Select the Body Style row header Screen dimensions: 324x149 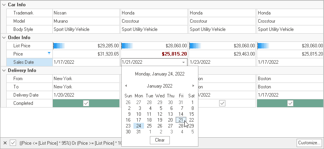point(30,29)
